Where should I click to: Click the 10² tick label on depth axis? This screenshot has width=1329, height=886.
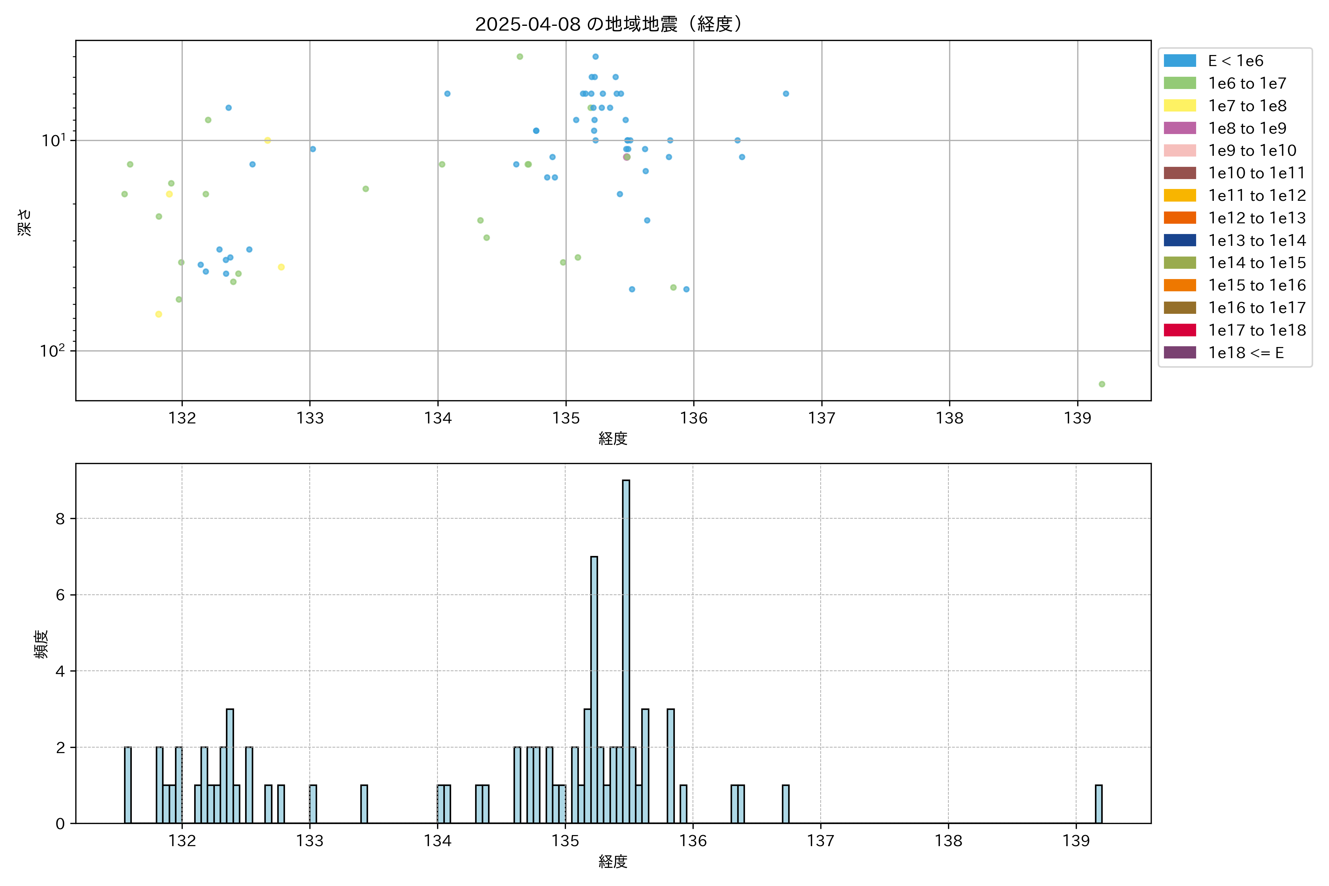[52, 351]
